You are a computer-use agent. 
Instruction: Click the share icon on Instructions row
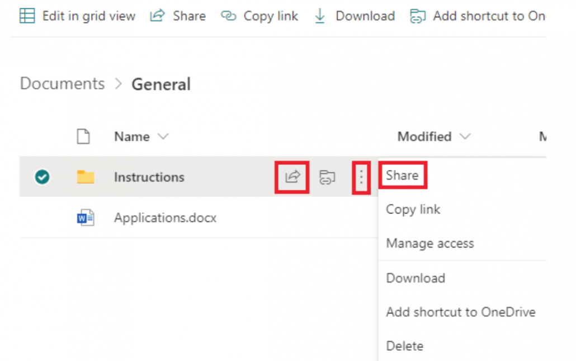coord(292,177)
